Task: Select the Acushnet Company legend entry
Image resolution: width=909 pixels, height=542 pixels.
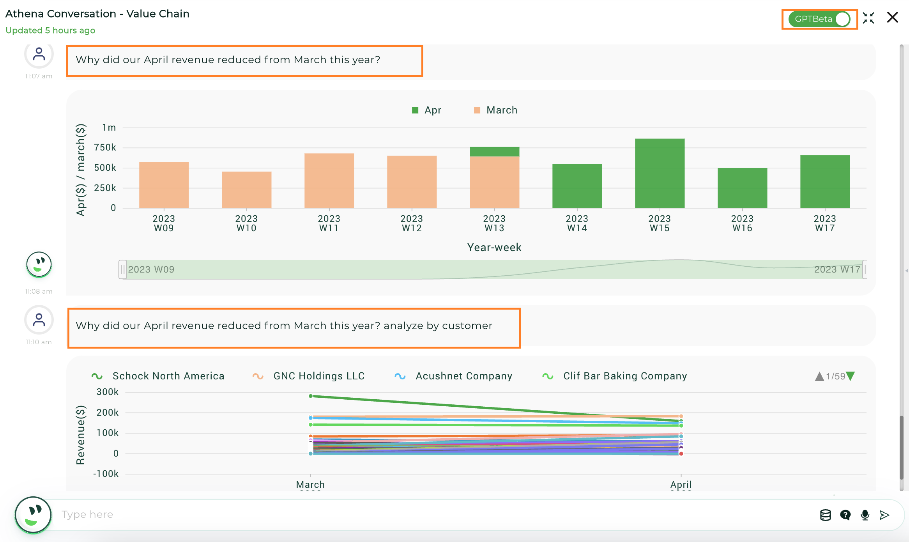Action: [x=463, y=376]
